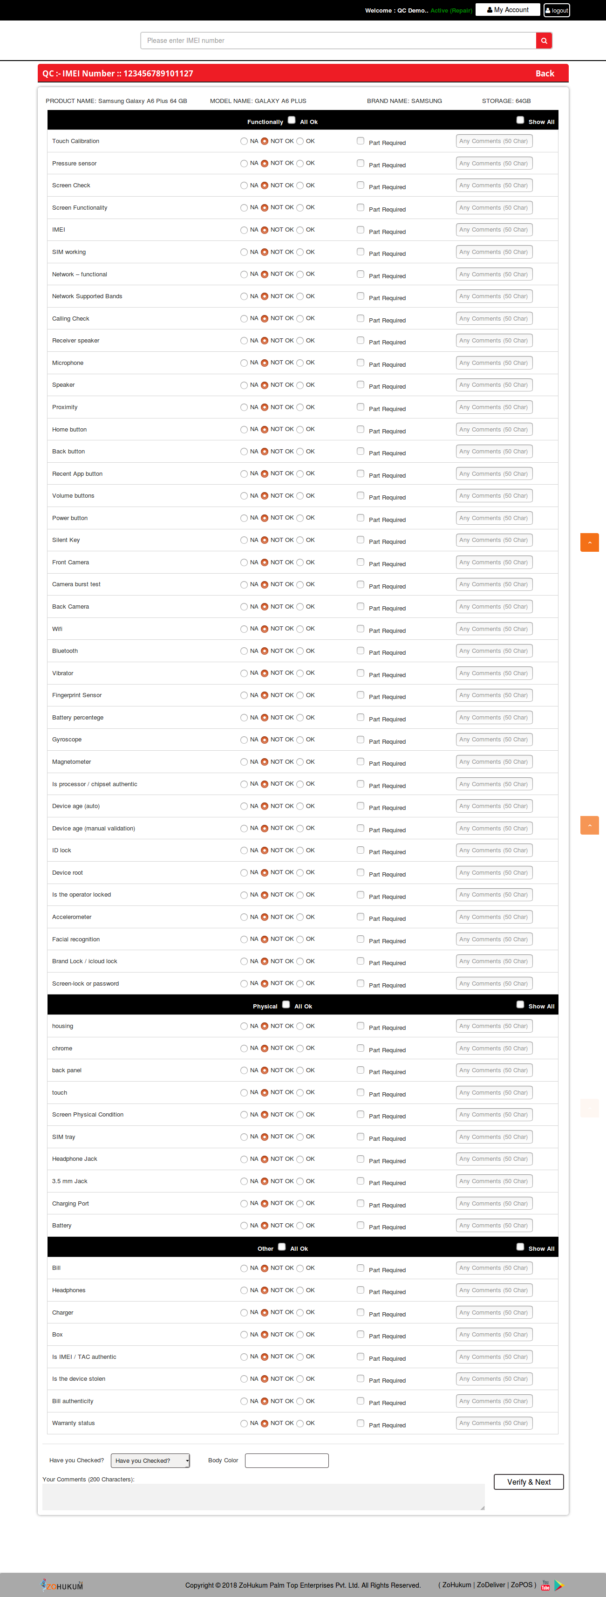Go Back from the QC IMEI header
This screenshot has width=606, height=1597.
point(544,74)
